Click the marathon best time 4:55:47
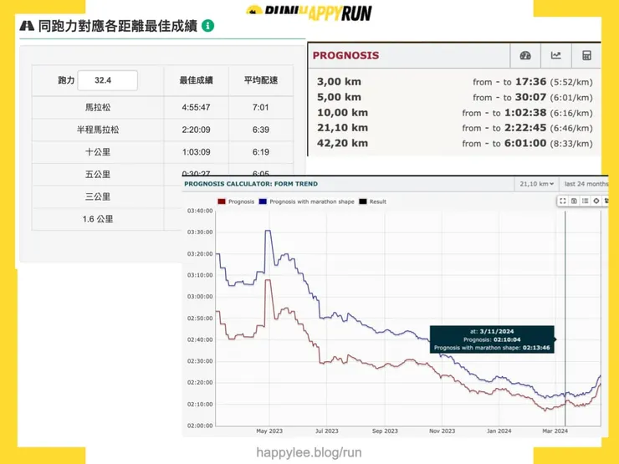 tap(196, 107)
